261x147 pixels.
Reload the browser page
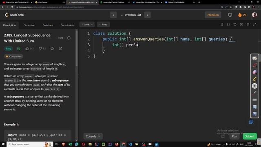click(x=12, y=7)
